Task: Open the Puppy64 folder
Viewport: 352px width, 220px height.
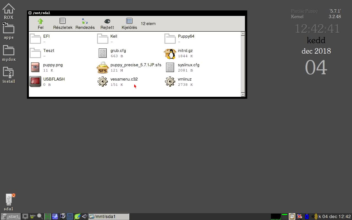Action: (170, 38)
